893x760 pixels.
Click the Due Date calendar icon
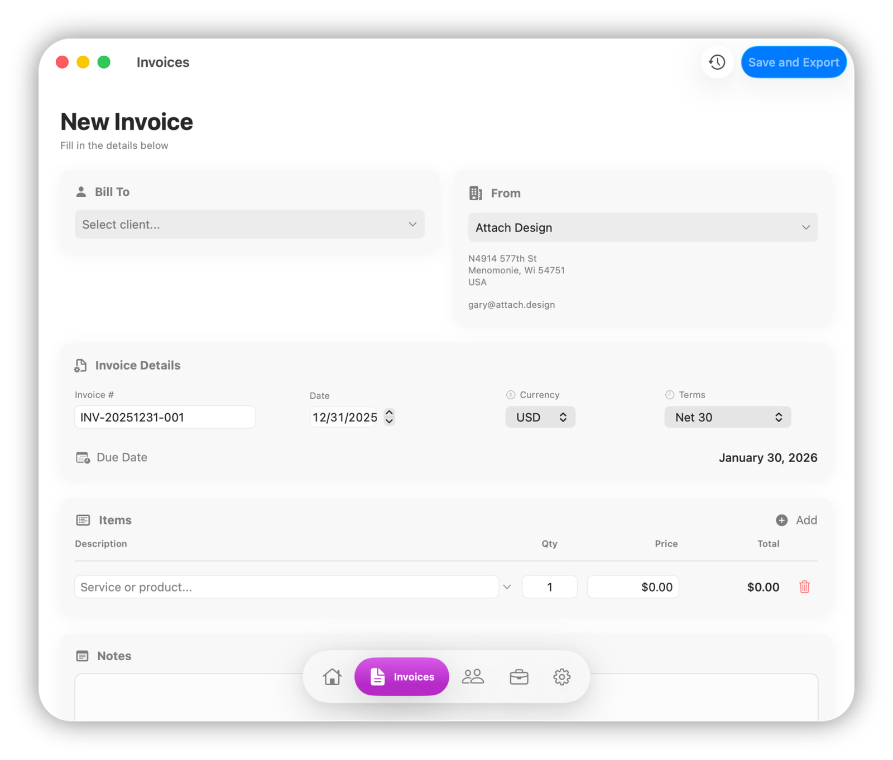tap(81, 457)
